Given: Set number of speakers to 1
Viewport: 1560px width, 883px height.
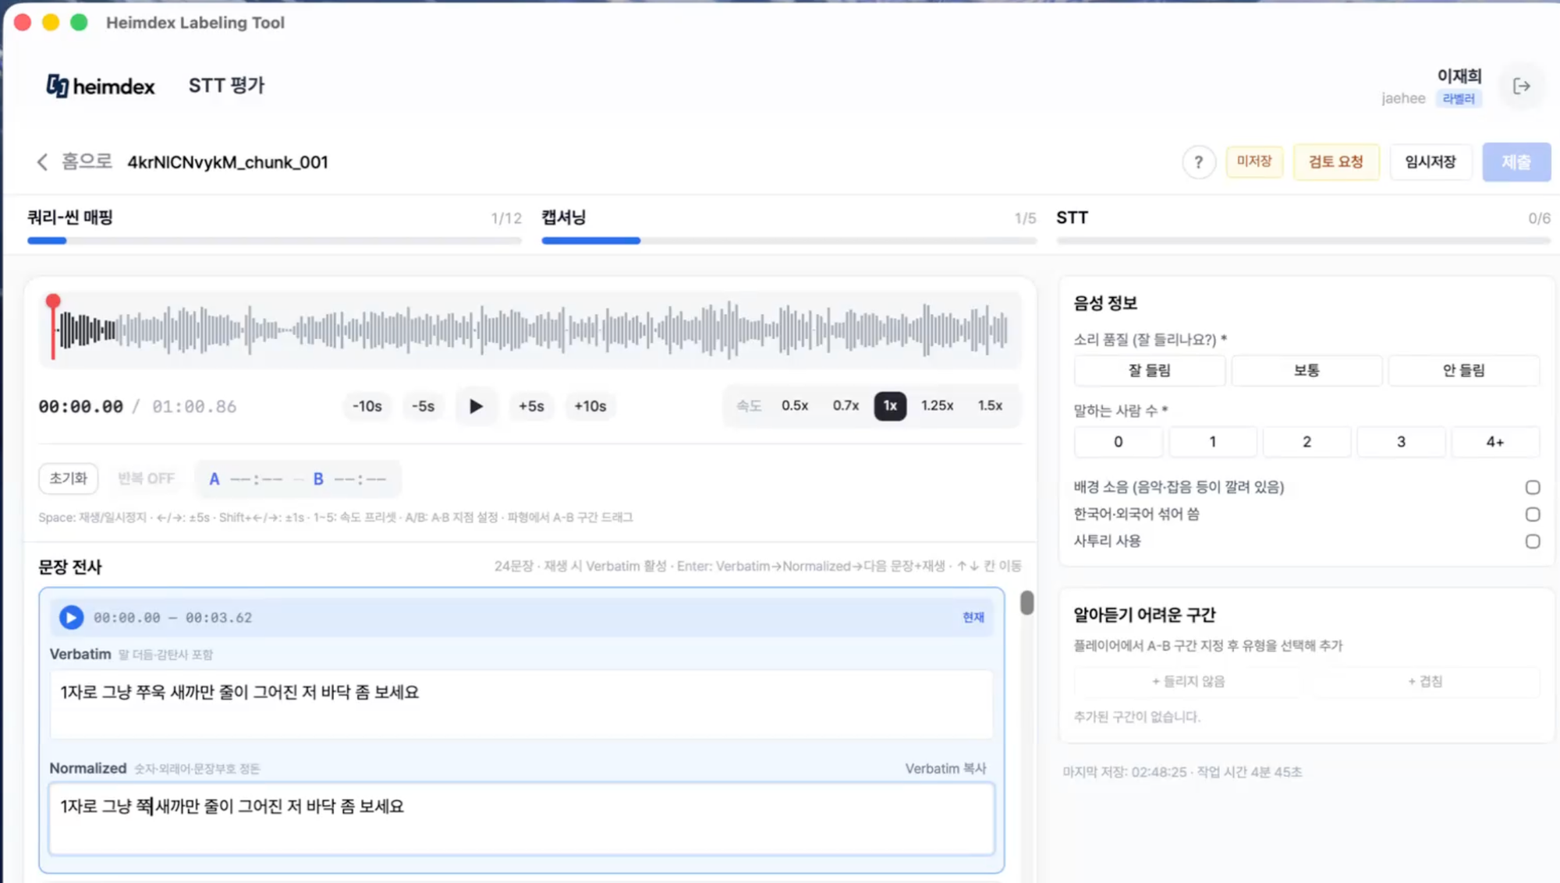Looking at the screenshot, I should [1212, 442].
